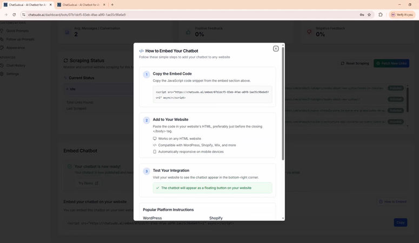Open Quick Prompts in the sidebar
Screen dimensions: 419x243
click(x=17, y=31)
